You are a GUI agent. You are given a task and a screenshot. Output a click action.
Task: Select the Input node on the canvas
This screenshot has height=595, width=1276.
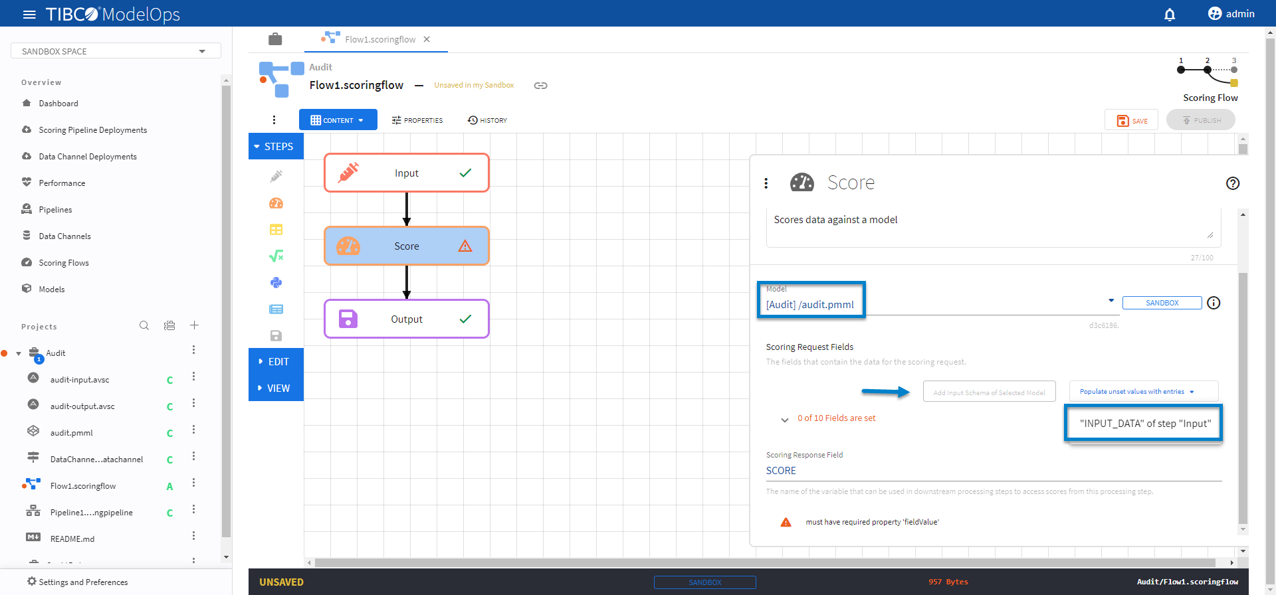[407, 173]
